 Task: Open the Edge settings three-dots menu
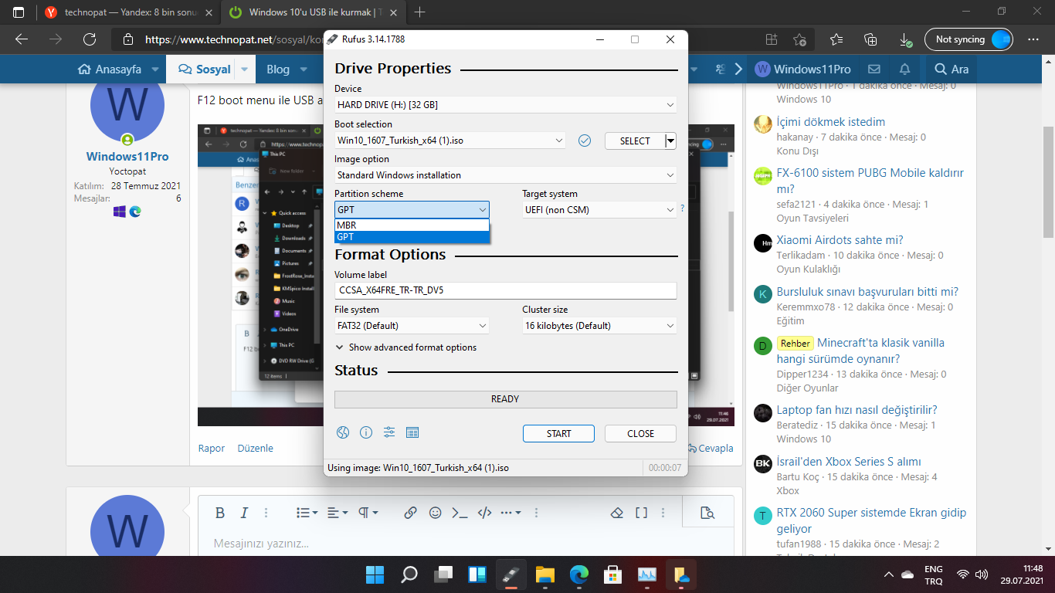tap(1033, 39)
